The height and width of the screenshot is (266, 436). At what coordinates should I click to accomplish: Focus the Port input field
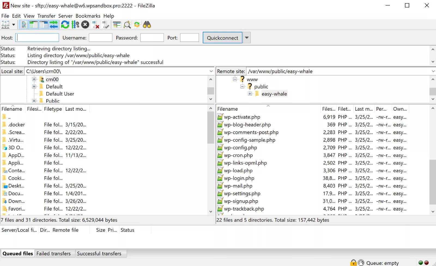click(x=190, y=38)
